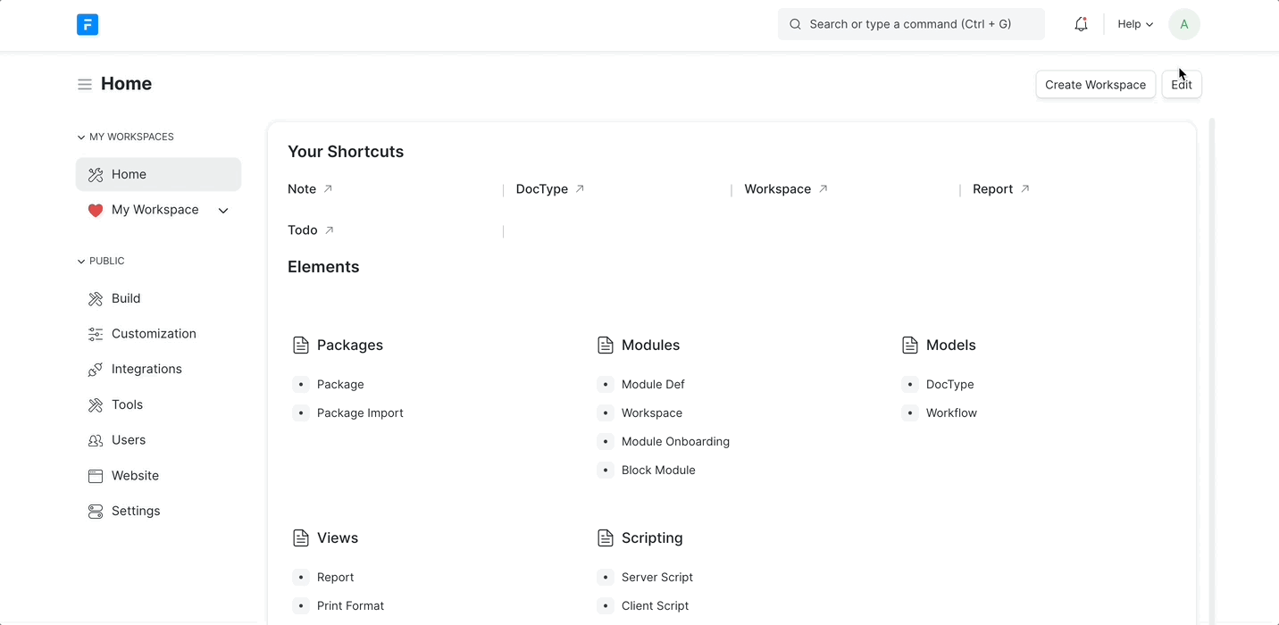Open the notifications bell

coord(1081,25)
